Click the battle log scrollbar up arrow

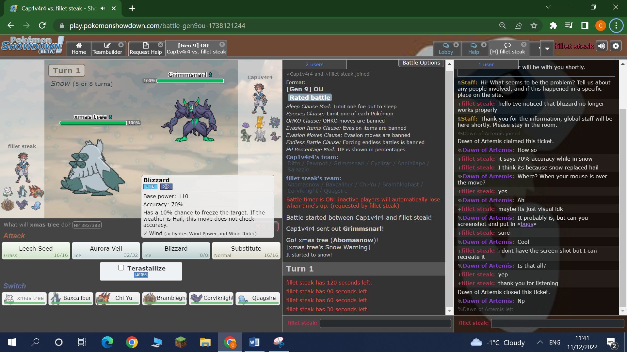pos(449,64)
